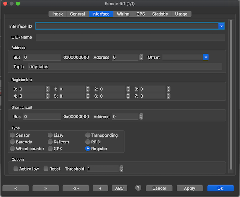
Task: Toggle the Reset checkbox
Action: click(x=46, y=169)
